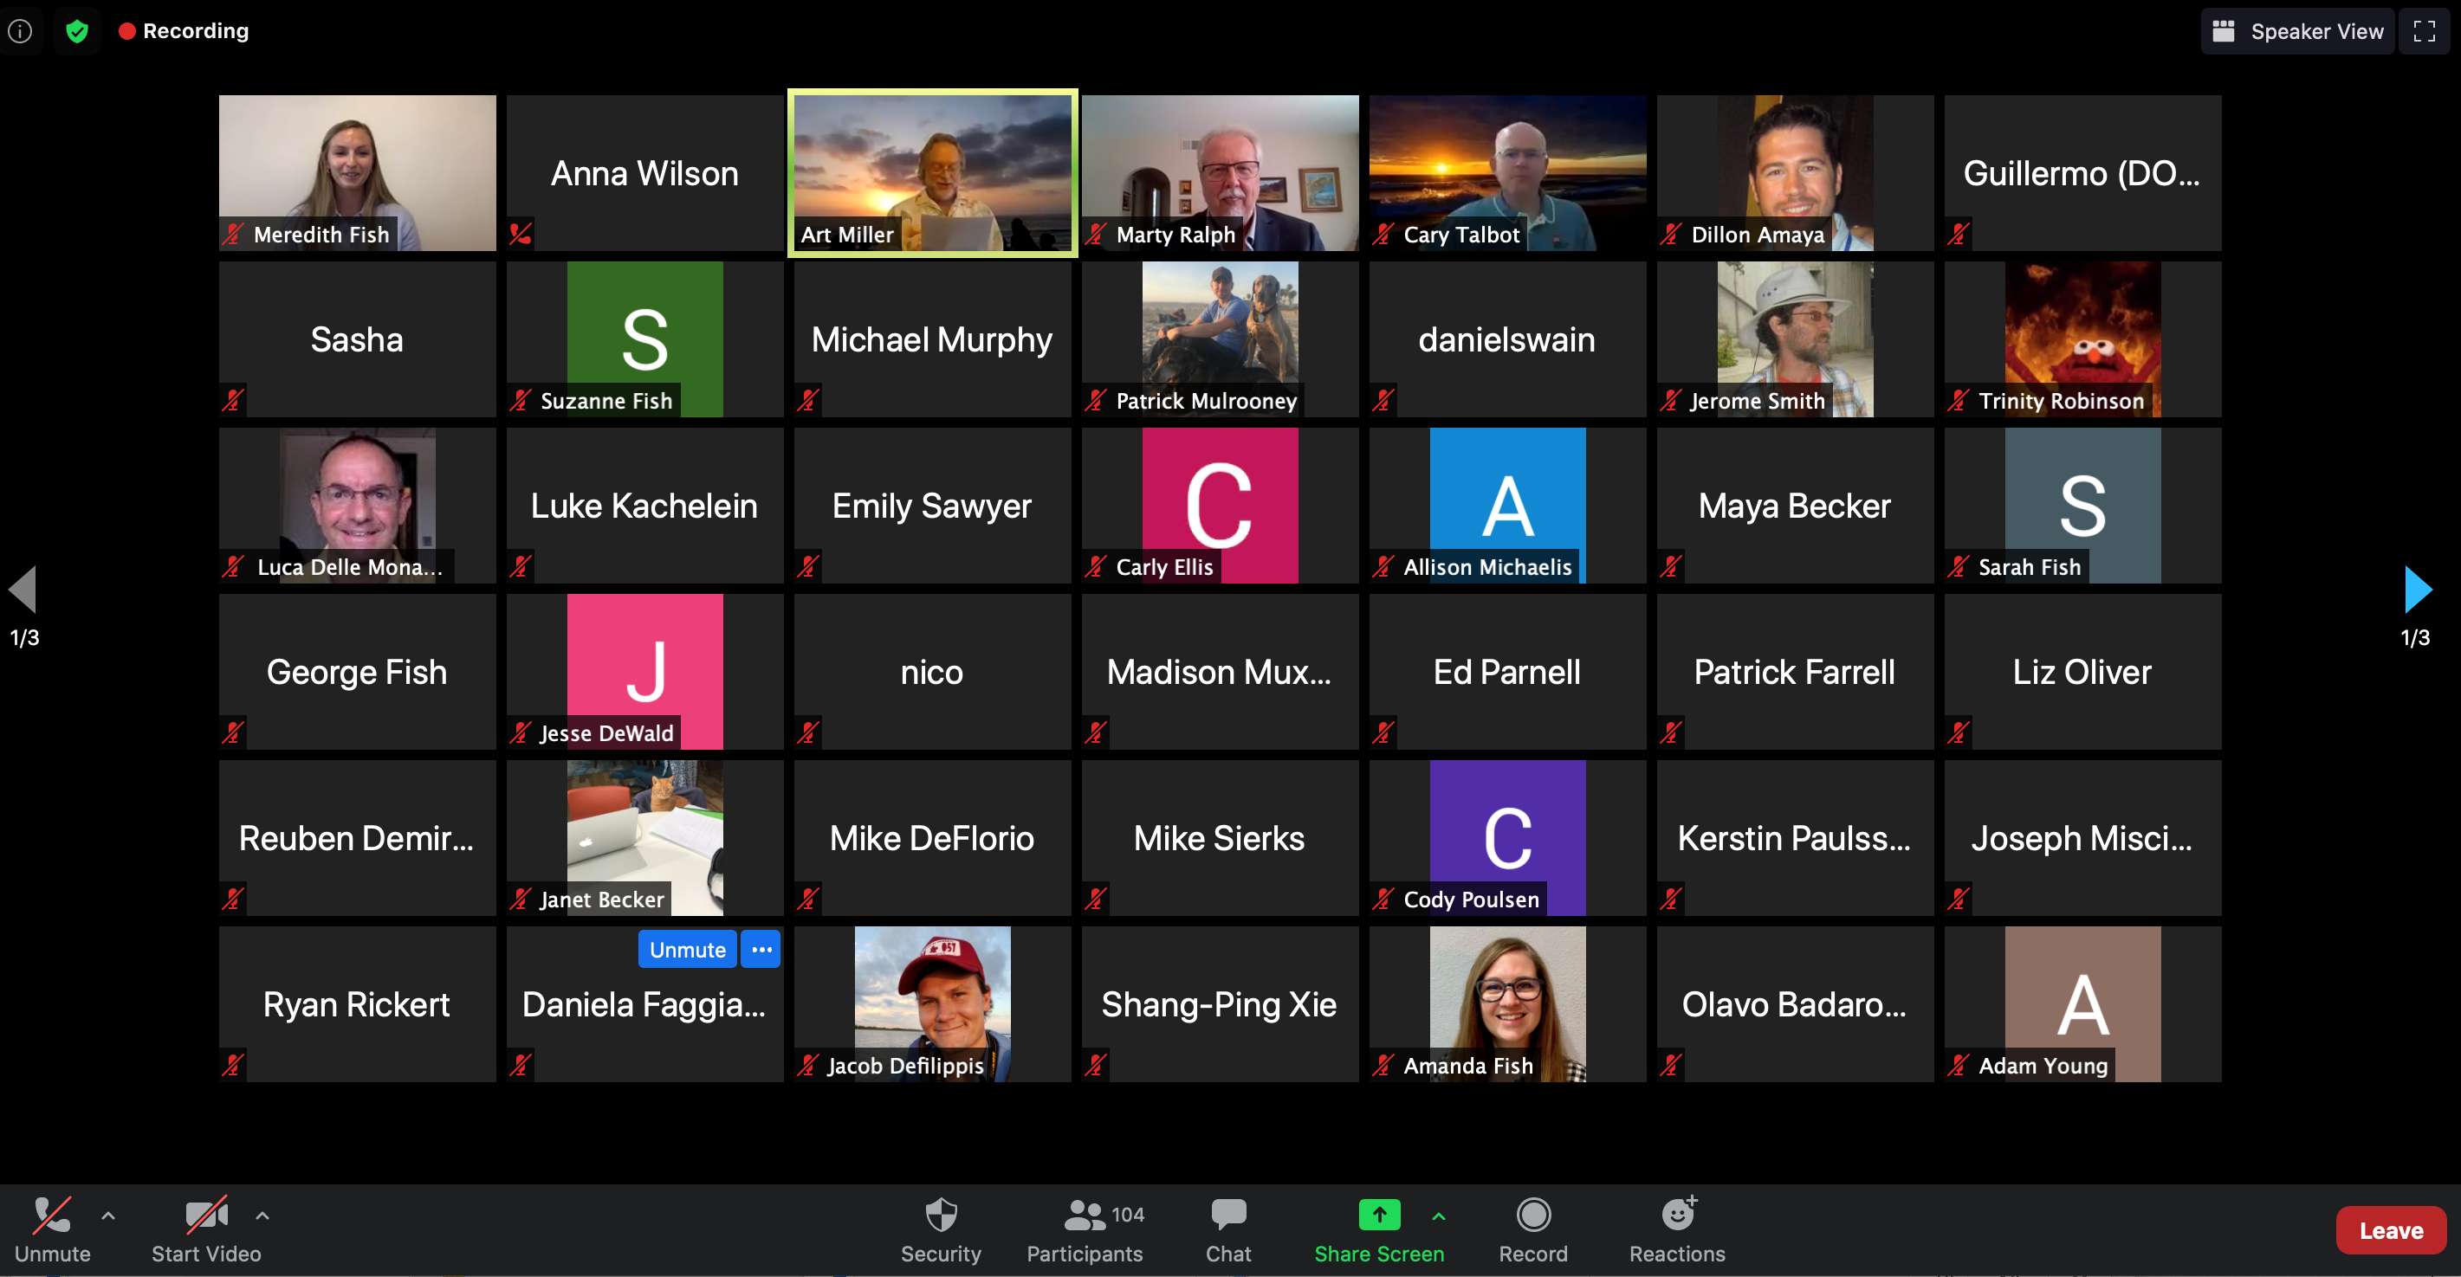Expand share screen options chevron

click(1439, 1216)
